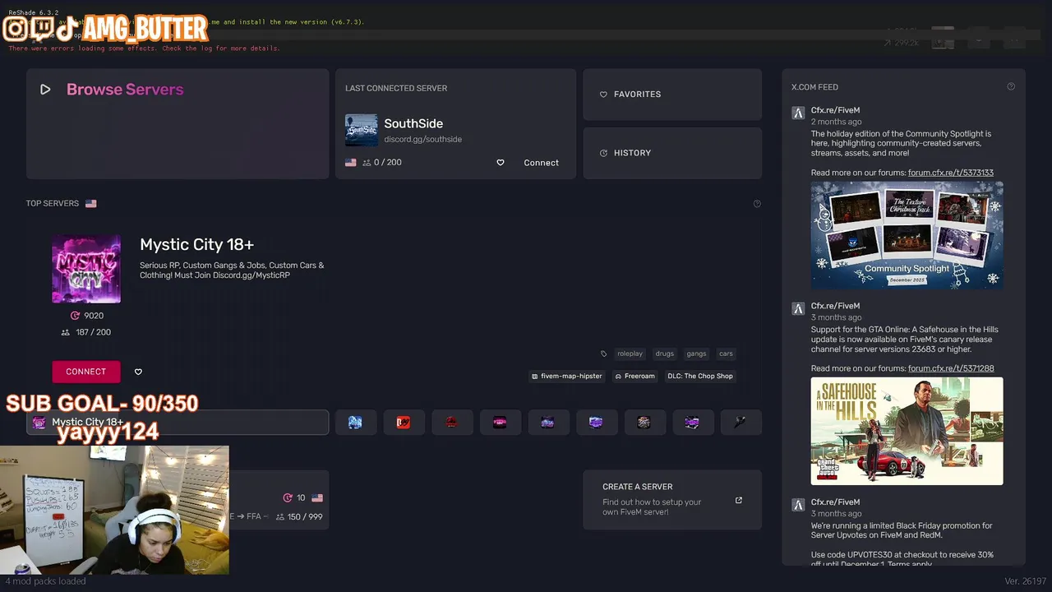1052x592 pixels.
Task: Click the US flag beside SouthSide player count
Action: click(x=351, y=163)
